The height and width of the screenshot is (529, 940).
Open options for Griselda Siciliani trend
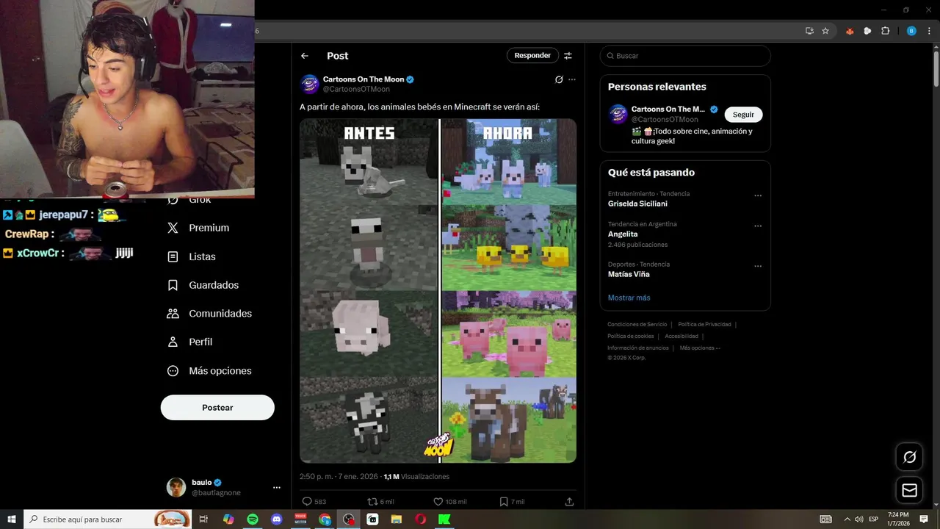point(758,195)
